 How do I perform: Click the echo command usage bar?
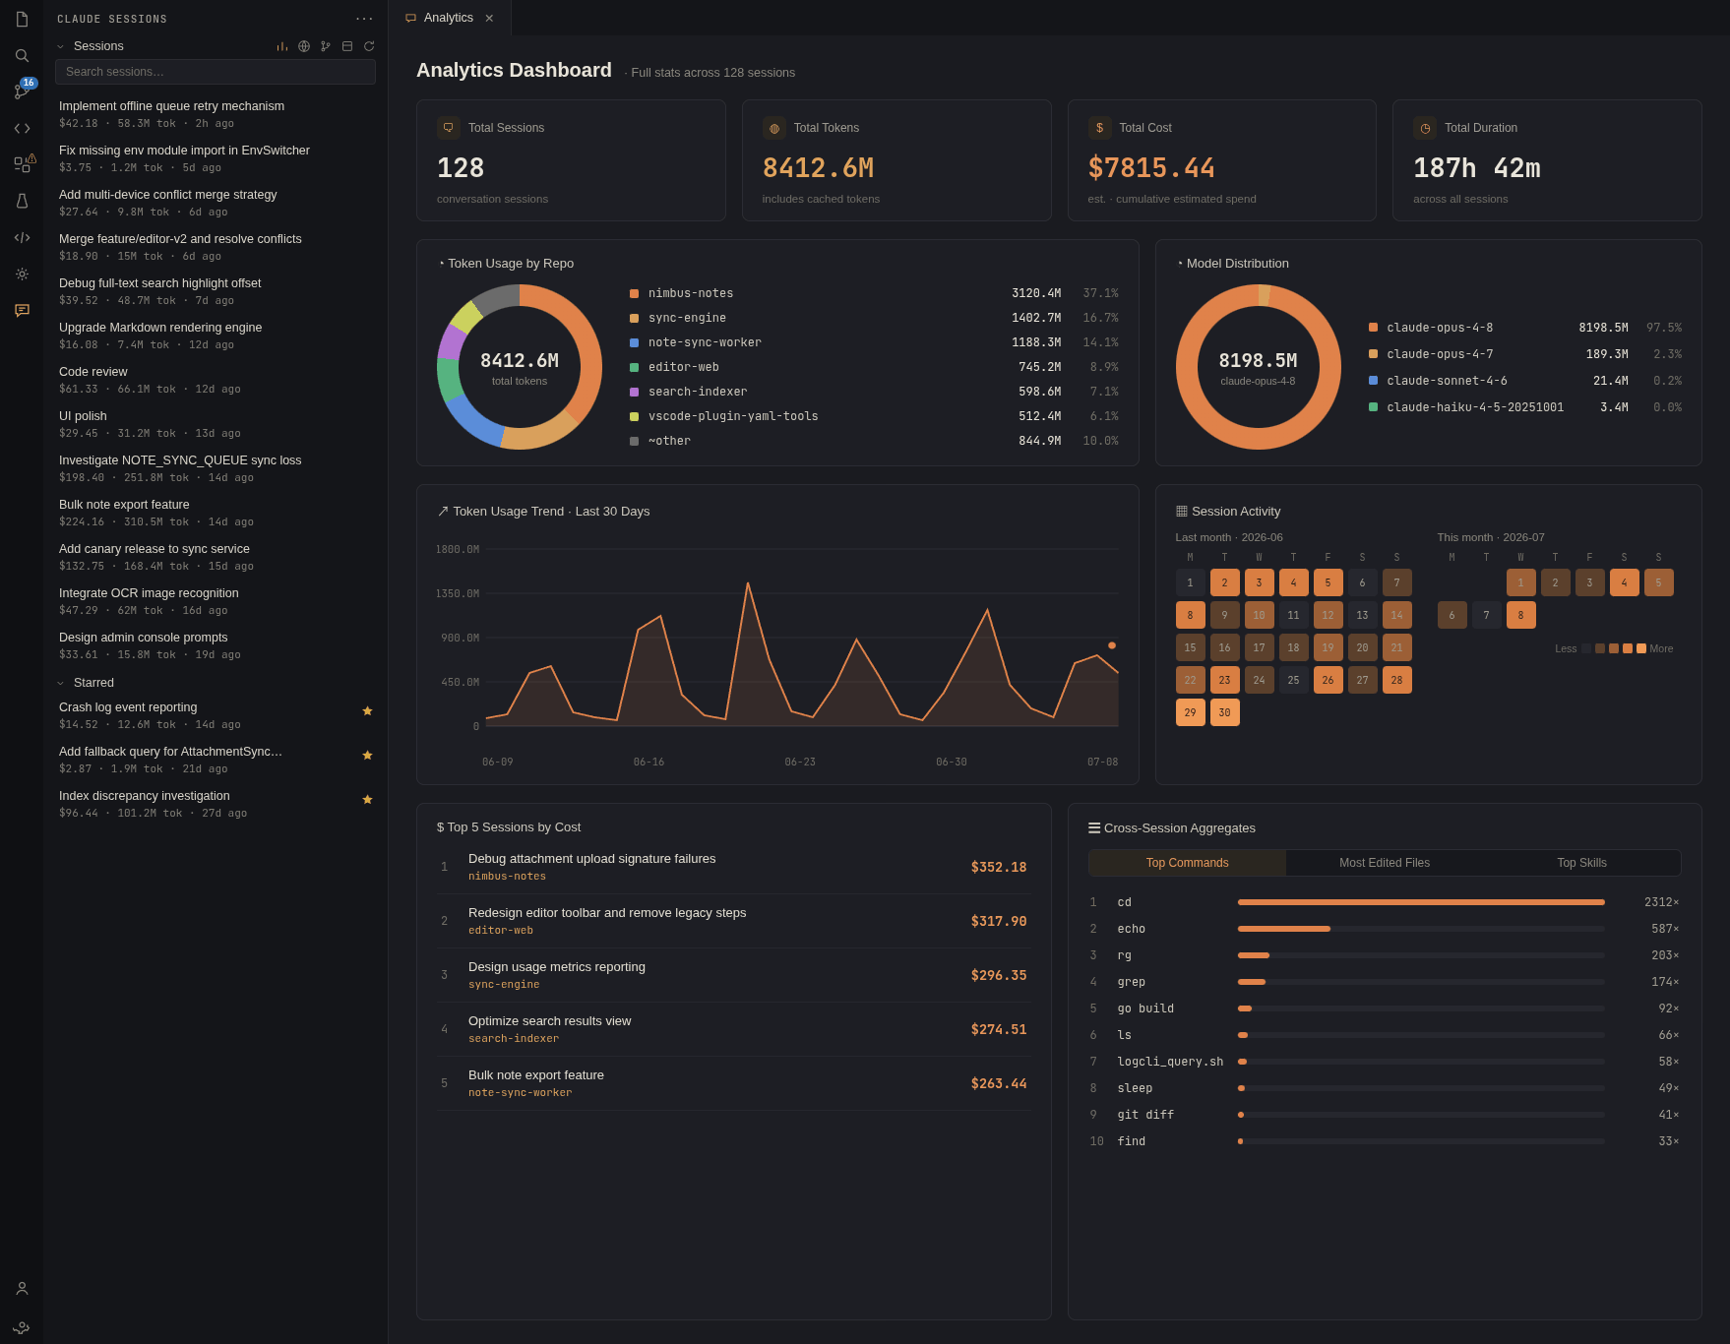[1421, 929]
